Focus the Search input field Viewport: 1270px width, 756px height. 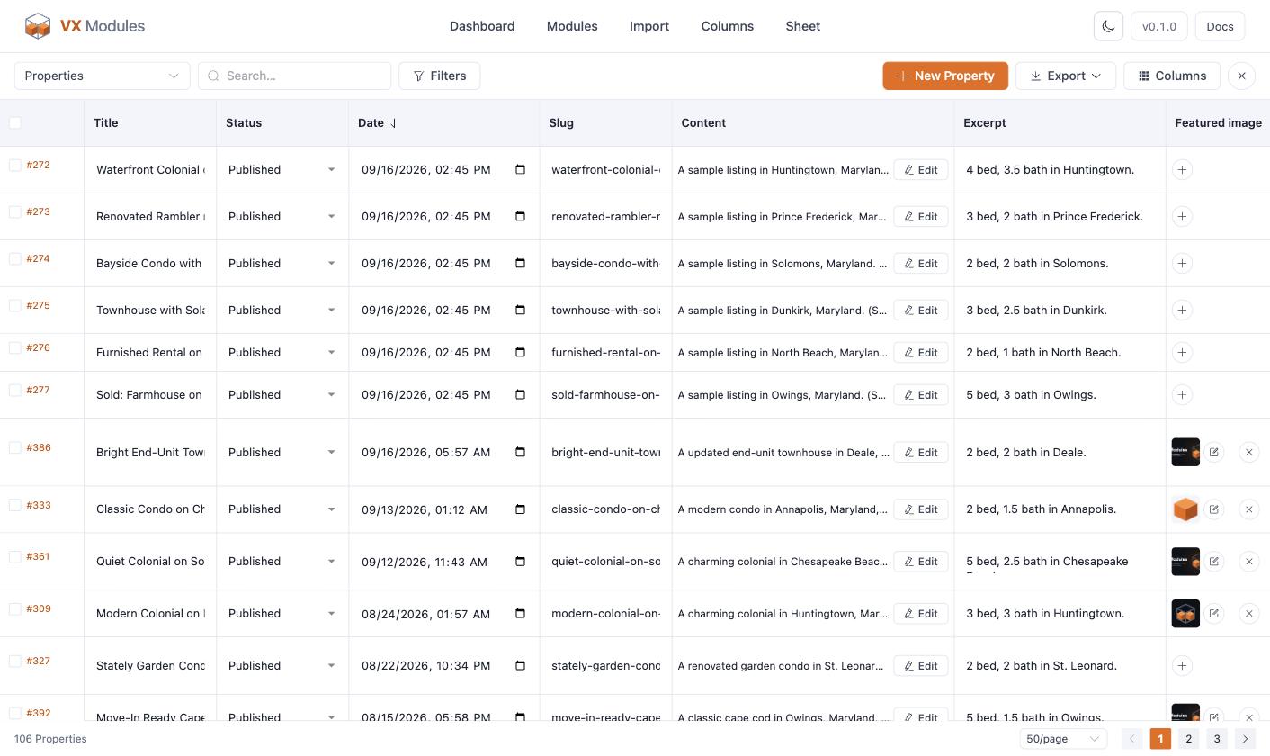pyautogui.click(x=295, y=76)
